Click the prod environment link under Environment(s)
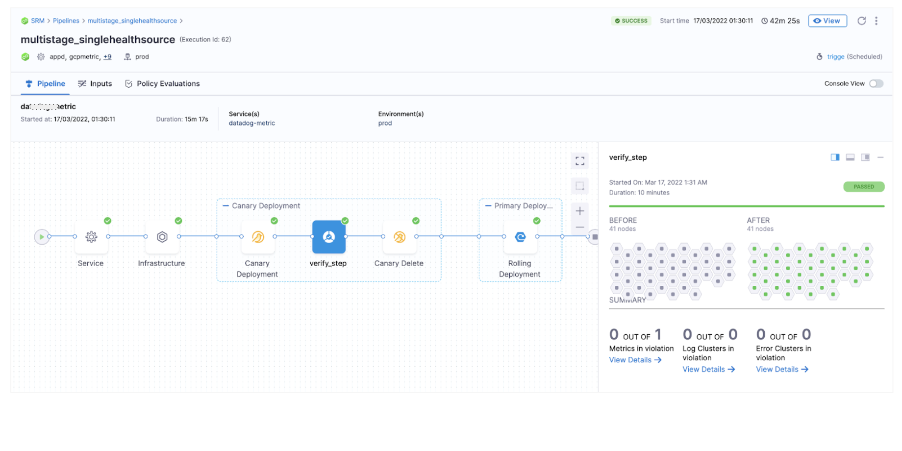 click(385, 123)
